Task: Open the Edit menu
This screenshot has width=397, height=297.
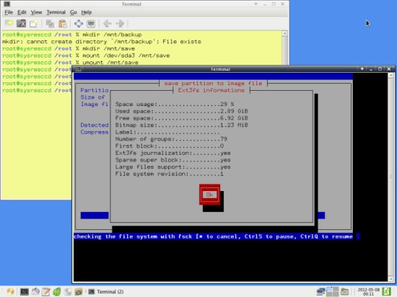Action: (x=22, y=12)
